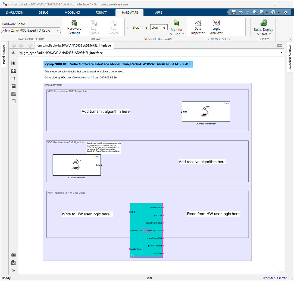
Task: Click the decodedMCS output port
Action: (163, 207)
